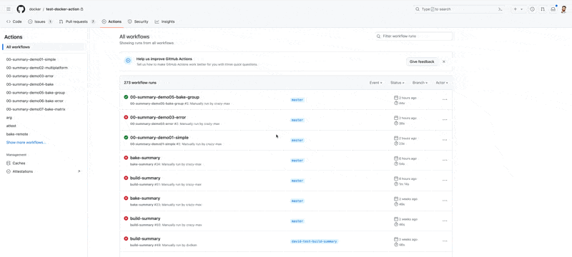The image size is (572, 257).
Task: Open the Event filter dropdown
Action: pyautogui.click(x=376, y=83)
